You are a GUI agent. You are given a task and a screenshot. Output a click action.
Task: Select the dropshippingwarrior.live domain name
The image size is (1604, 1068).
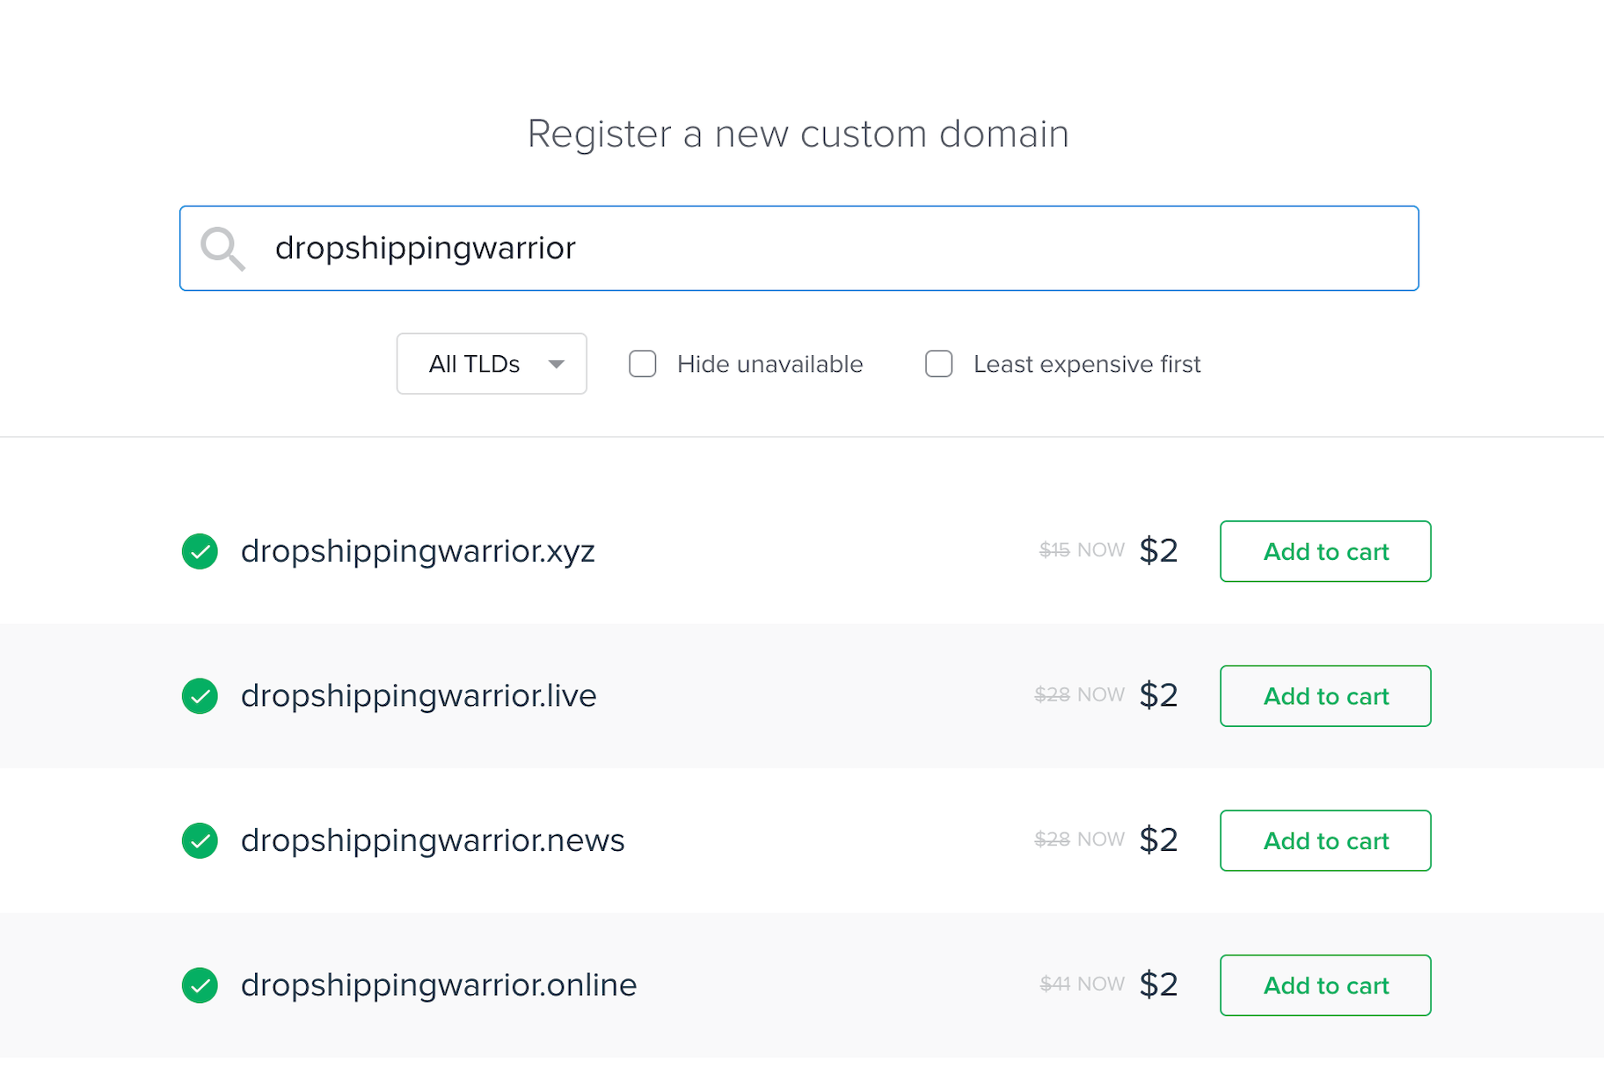point(419,696)
